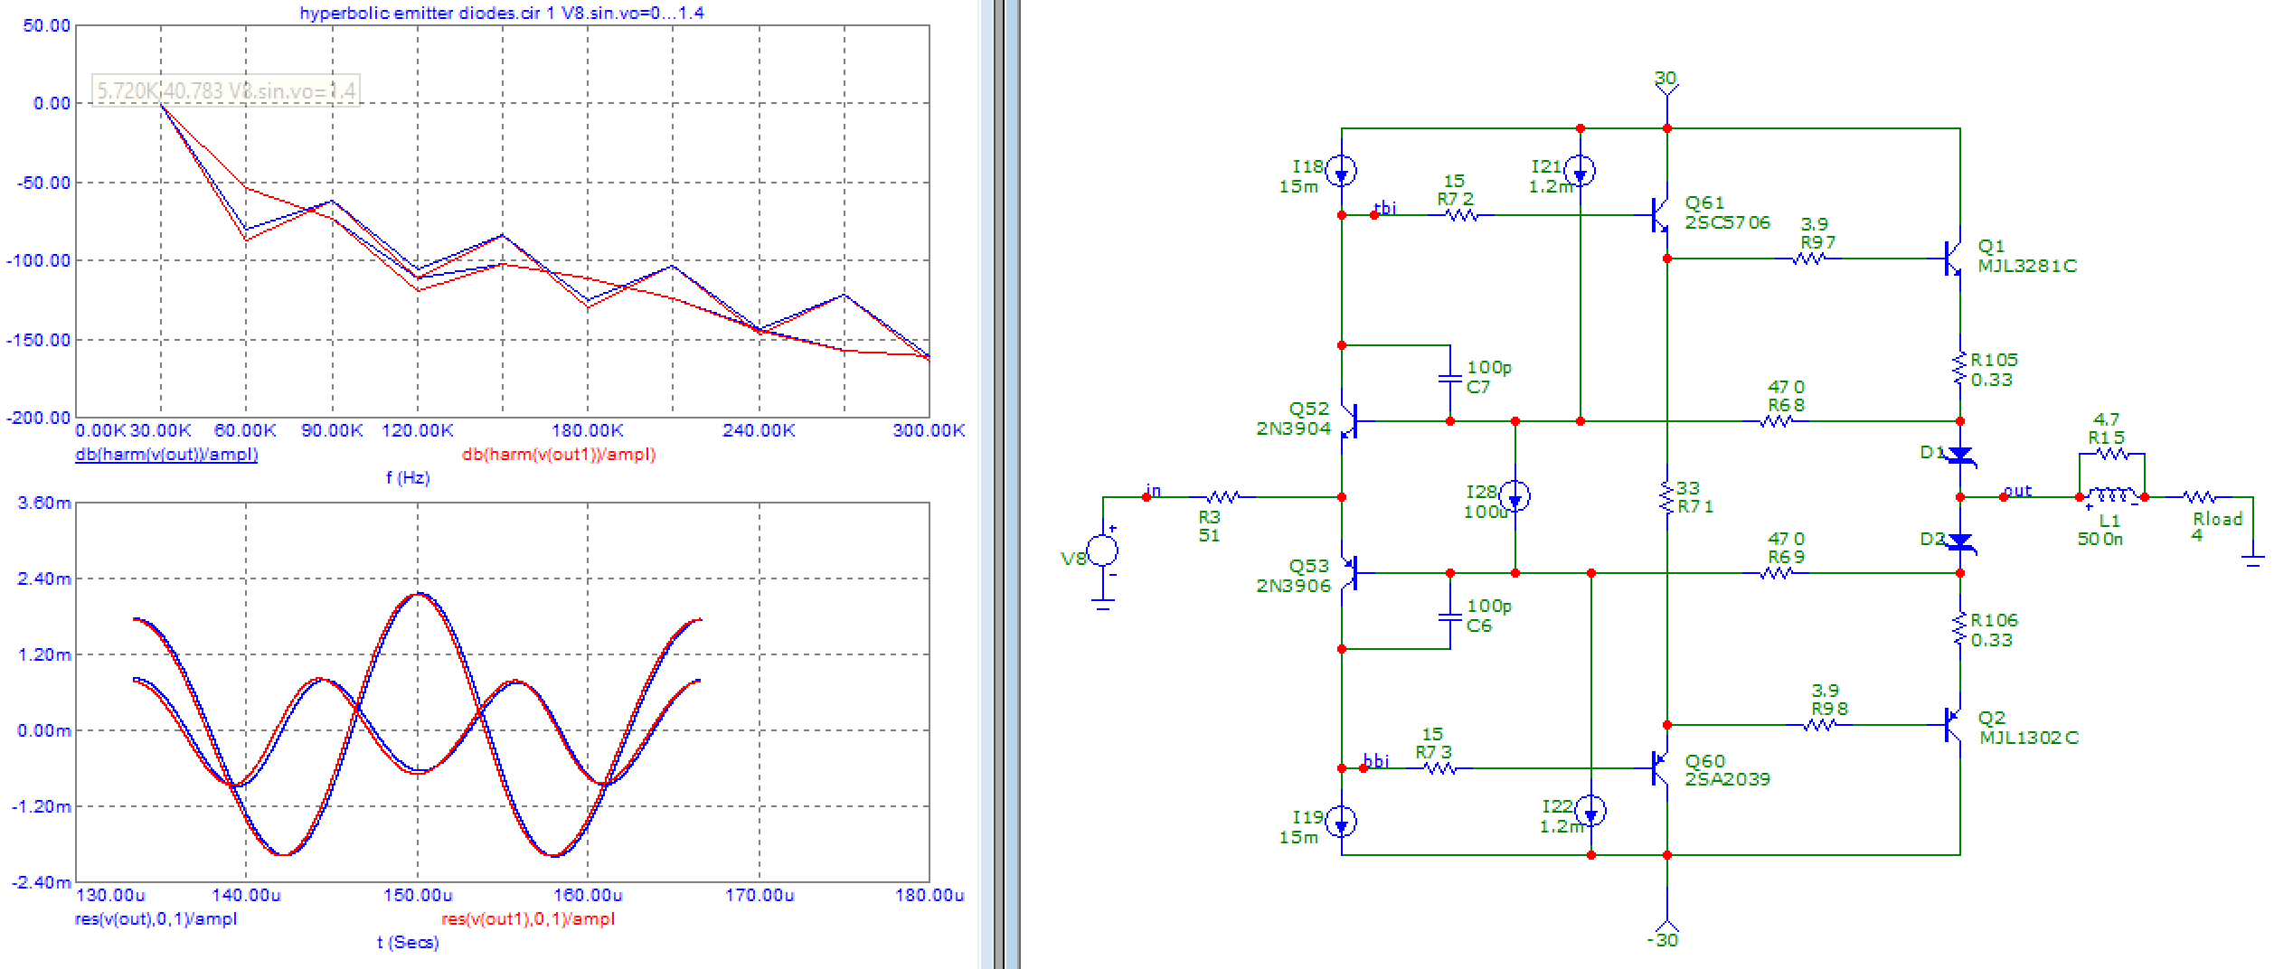Image resolution: width=2293 pixels, height=969 pixels.
Task: Select vertical resistor R71 symbol
Action: point(1666,497)
